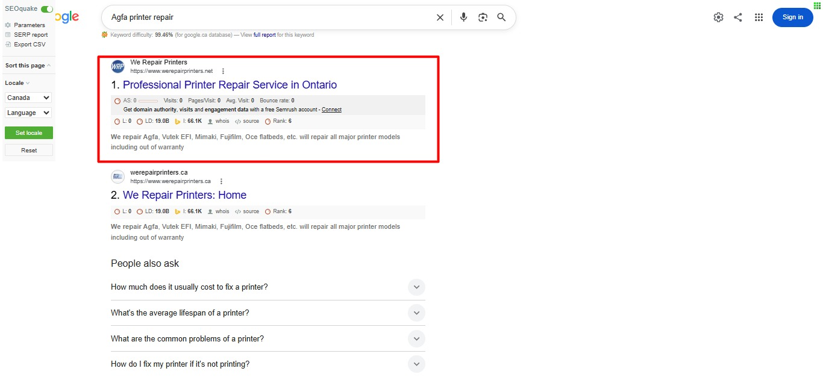Click the Connect Semrush account link
The height and width of the screenshot is (386, 823).
point(331,110)
